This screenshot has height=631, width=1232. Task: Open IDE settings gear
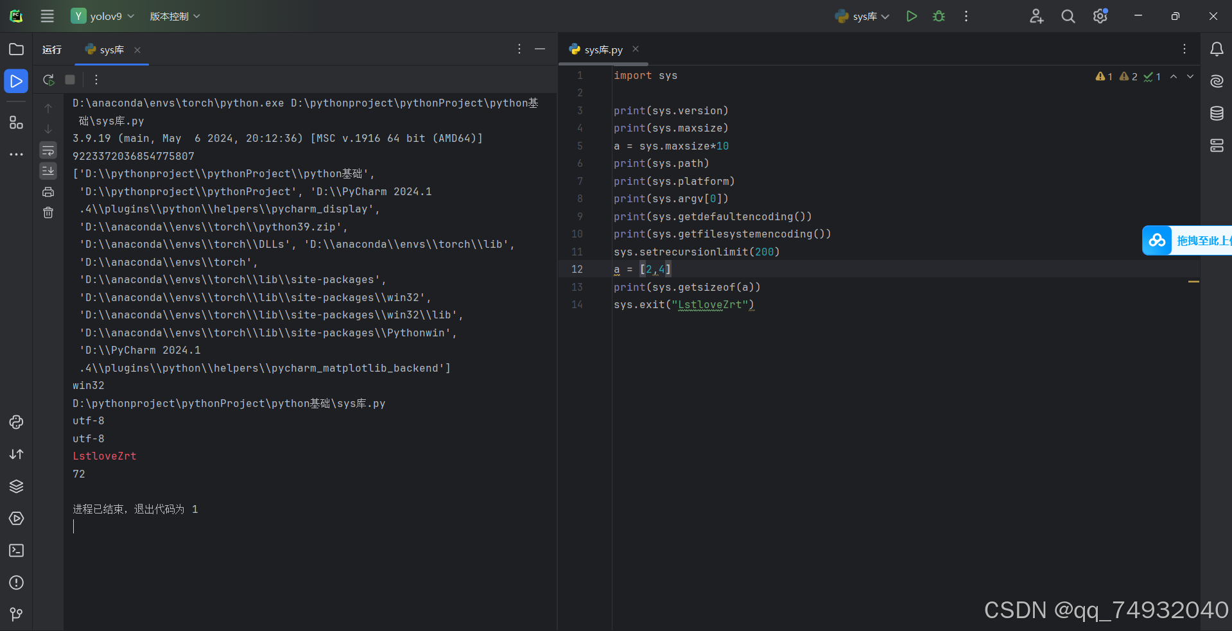1100,16
